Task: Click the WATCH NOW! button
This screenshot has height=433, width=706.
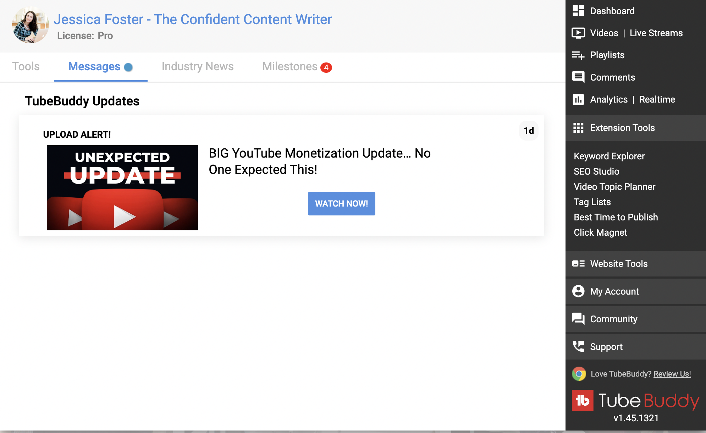Action: [341, 204]
